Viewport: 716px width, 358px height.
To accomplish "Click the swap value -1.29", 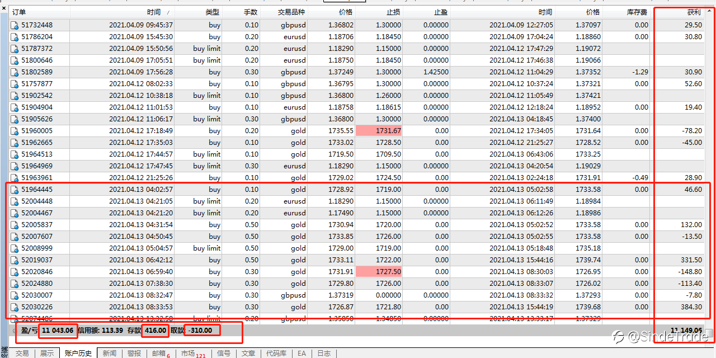I will point(640,72).
